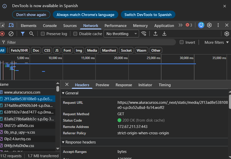Viewport: 231px width, 159px height.
Task: Check the Invert filter option
Action: click(x=182, y=42)
